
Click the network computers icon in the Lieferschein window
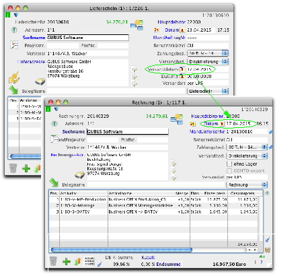click(137, 25)
